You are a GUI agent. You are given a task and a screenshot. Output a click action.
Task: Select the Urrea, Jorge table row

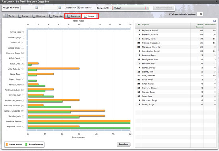click(x=176, y=104)
